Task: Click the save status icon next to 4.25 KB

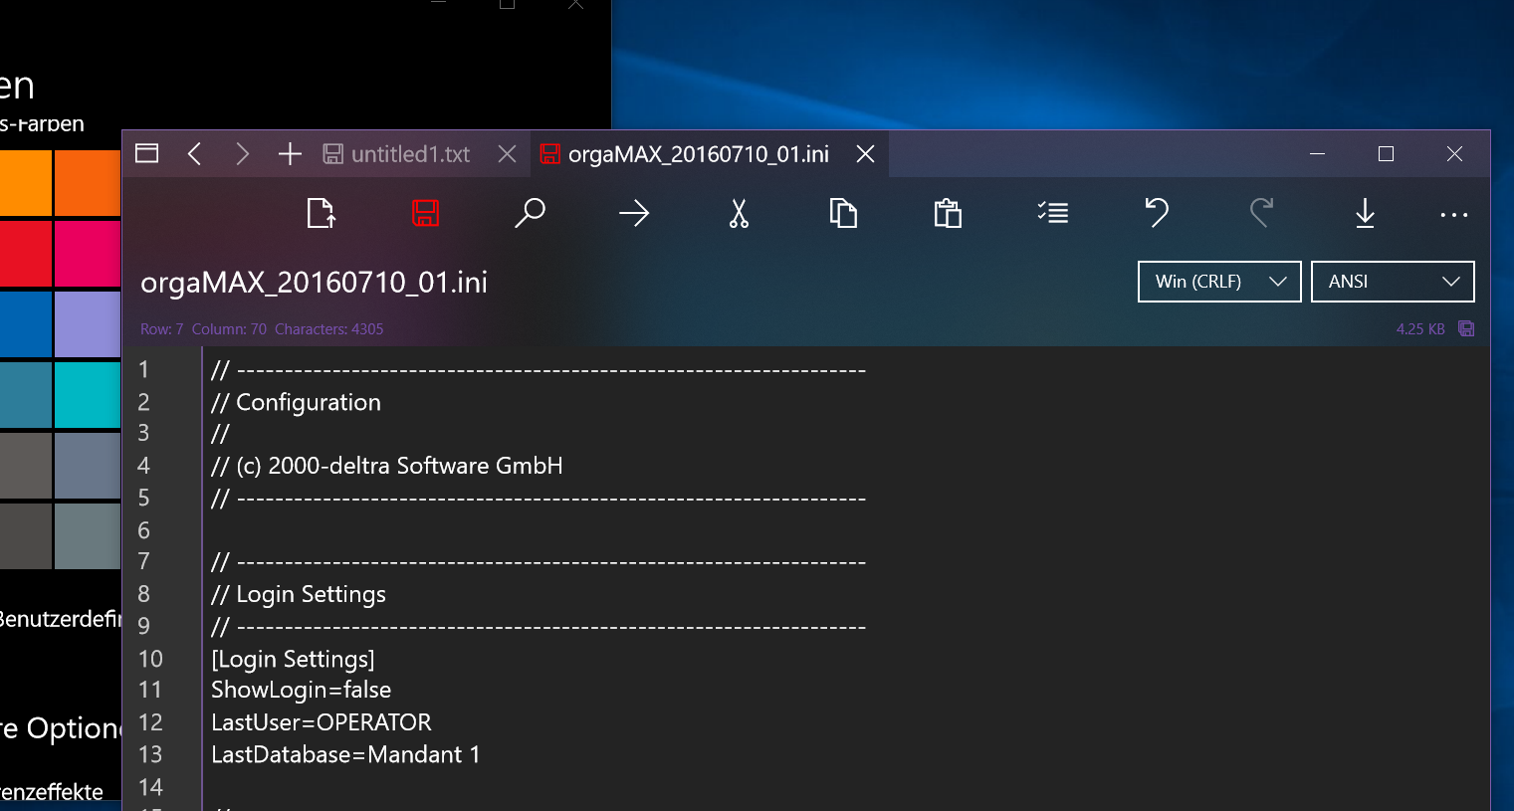Action: pos(1466,328)
